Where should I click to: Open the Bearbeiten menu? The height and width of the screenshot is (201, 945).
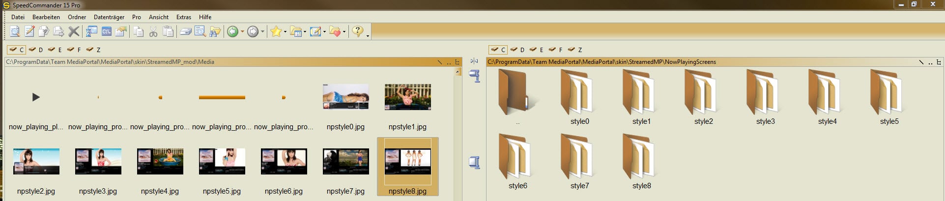tap(46, 17)
